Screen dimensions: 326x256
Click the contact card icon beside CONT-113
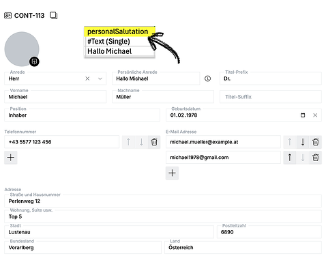tap(8, 16)
